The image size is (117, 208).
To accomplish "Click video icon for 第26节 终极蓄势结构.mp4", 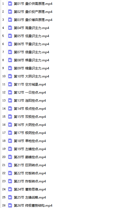I will 10,205.
